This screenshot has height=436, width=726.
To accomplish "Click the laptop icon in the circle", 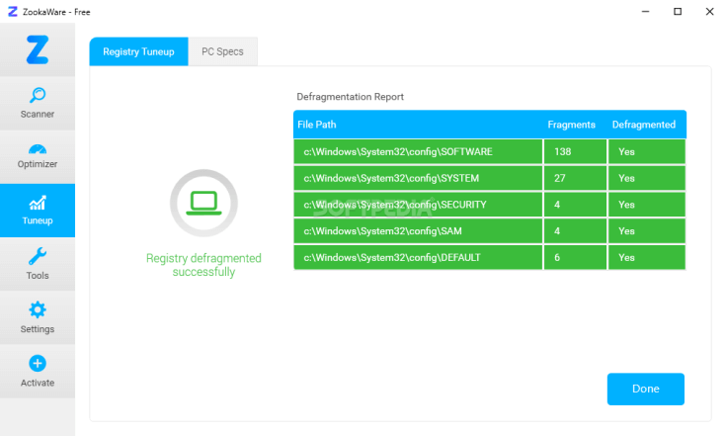I will tap(203, 203).
